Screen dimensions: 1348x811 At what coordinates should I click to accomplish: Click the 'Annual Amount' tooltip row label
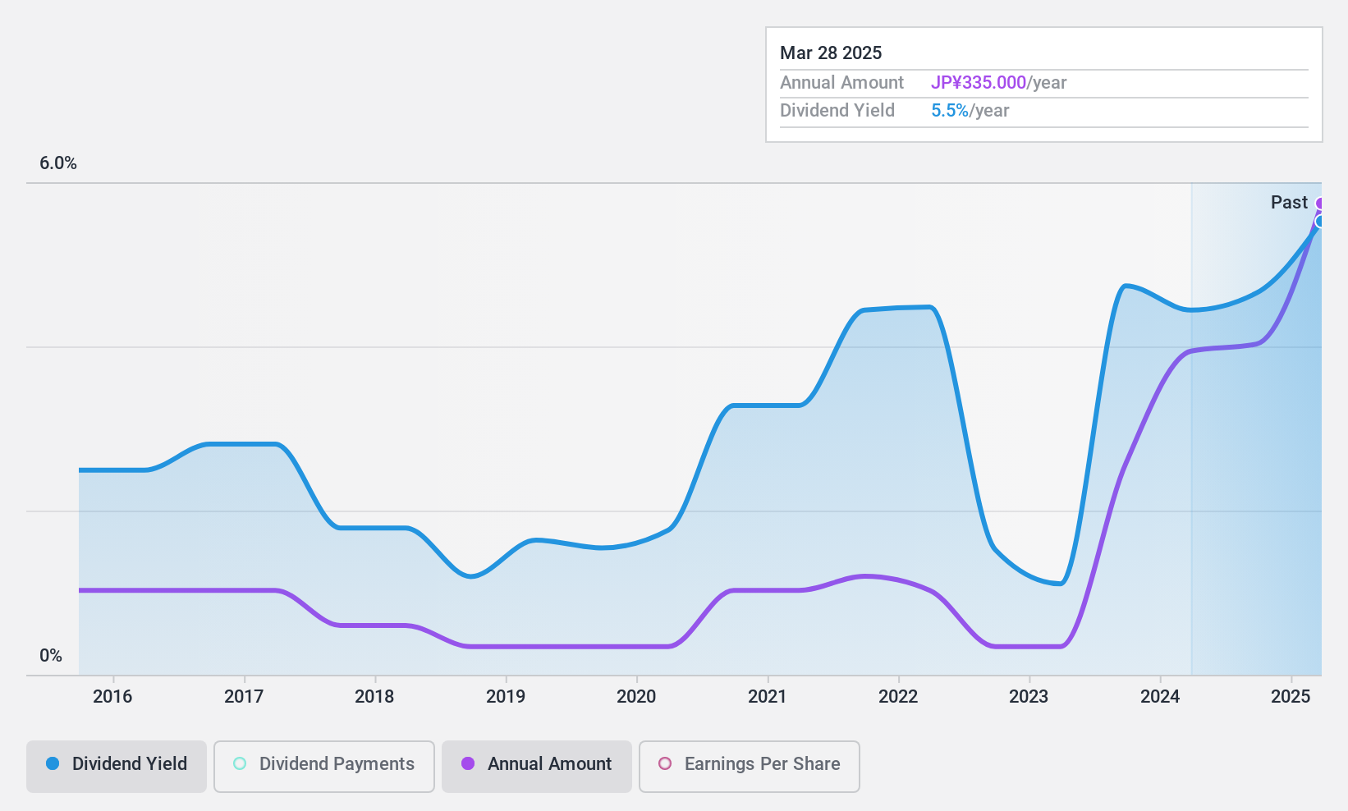click(841, 83)
